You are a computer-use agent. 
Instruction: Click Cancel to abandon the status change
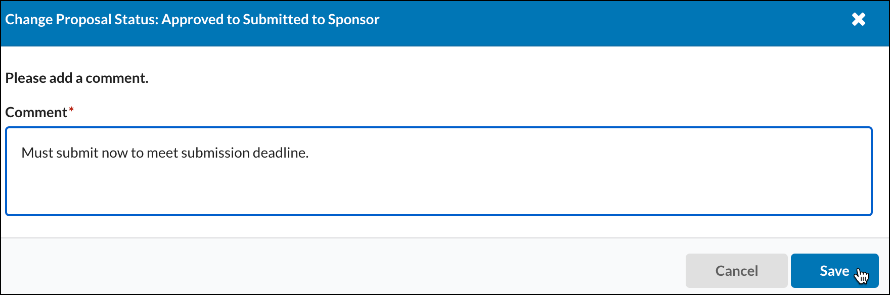pos(736,270)
